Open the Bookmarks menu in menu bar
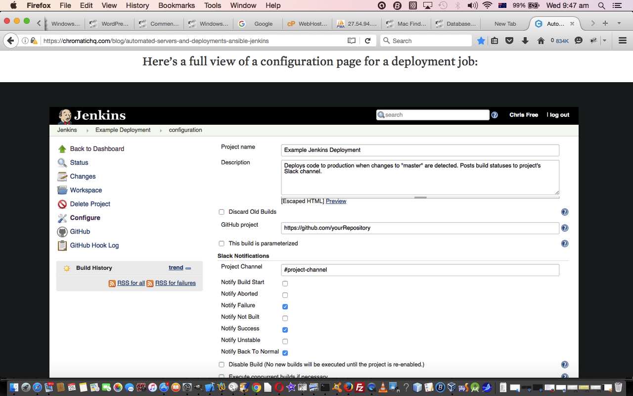The width and height of the screenshot is (633, 396). pyautogui.click(x=177, y=5)
